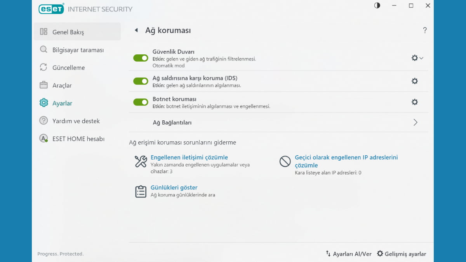Open Ağ Bağlantıları with the chevron
The width and height of the screenshot is (466, 262).
click(415, 122)
